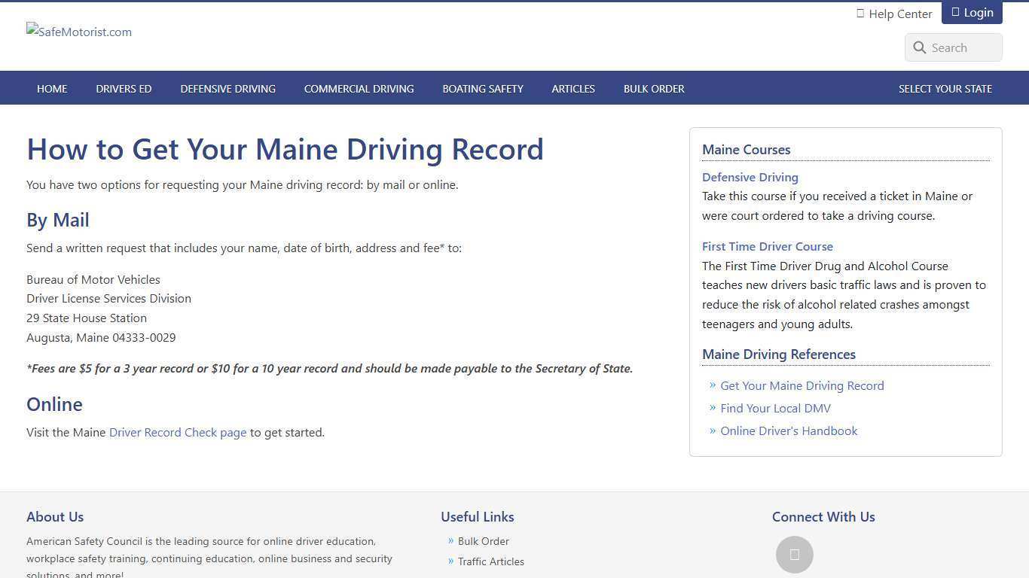1029x578 pixels.
Task: Click the SafeMotorist.com logo
Action: point(78,32)
